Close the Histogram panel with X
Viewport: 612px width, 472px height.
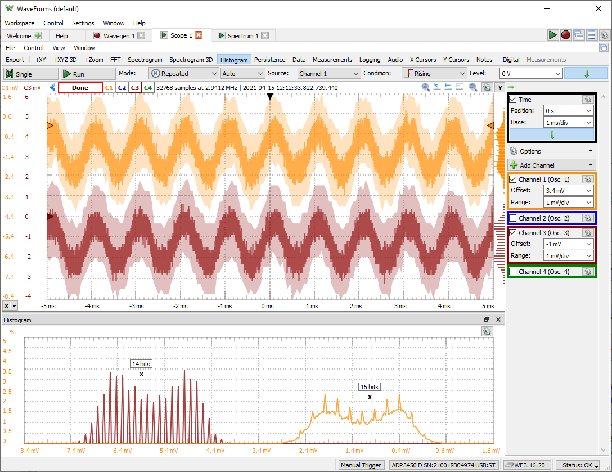(x=498, y=320)
